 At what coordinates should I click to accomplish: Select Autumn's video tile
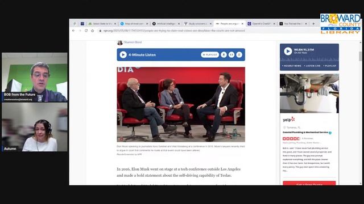pyautogui.click(x=35, y=127)
